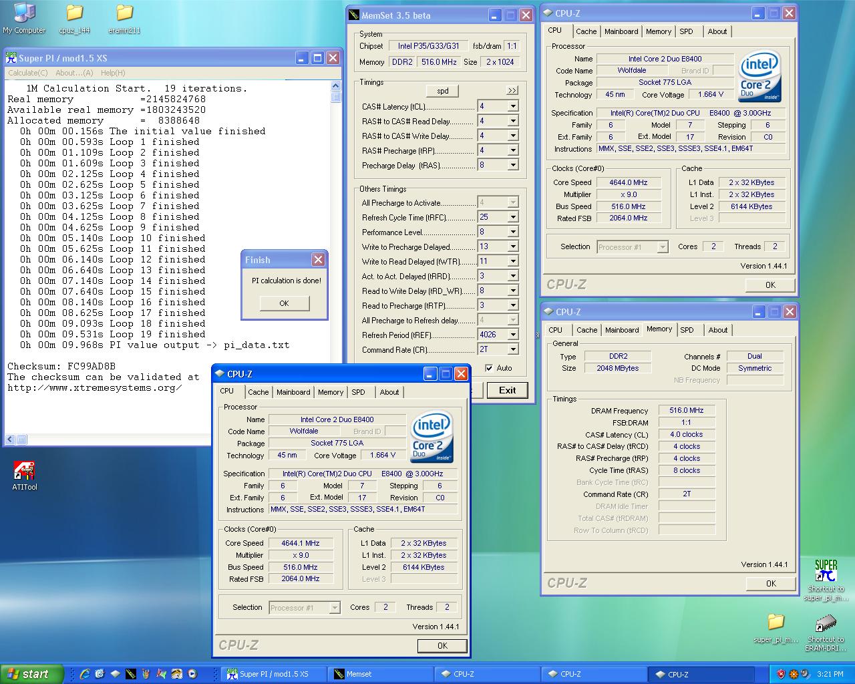Open About tab in CPU-Z window showing DRAM Frequency

point(718,330)
